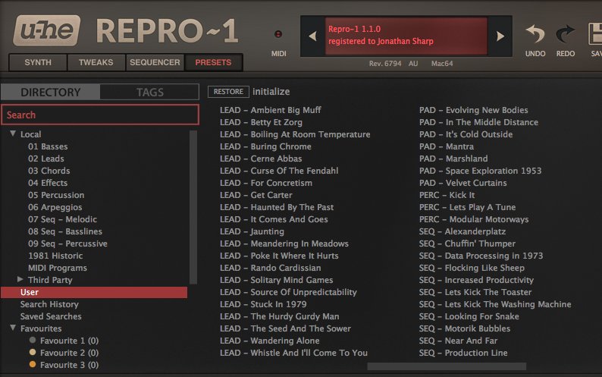The width and height of the screenshot is (602, 377).
Task: Load preset PERC – Kick It
Action: point(447,195)
